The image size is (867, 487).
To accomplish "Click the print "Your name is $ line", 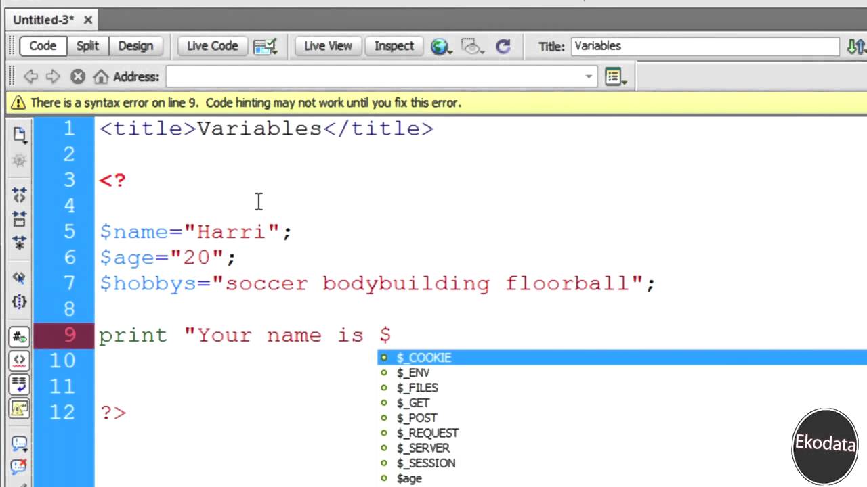I will tap(245, 335).
